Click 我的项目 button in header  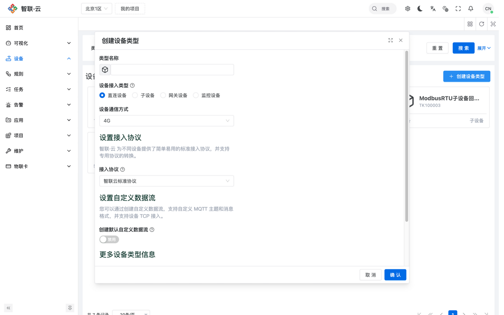tap(130, 9)
